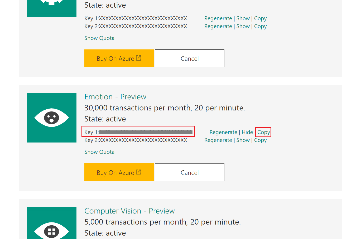Screen dimensions: 342x239
Task: Click the masked Key 2 value above Emotion card
Action: tap(143, 26)
